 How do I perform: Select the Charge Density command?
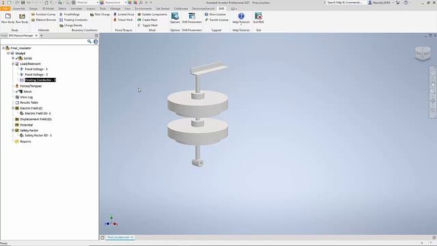tap(71, 25)
